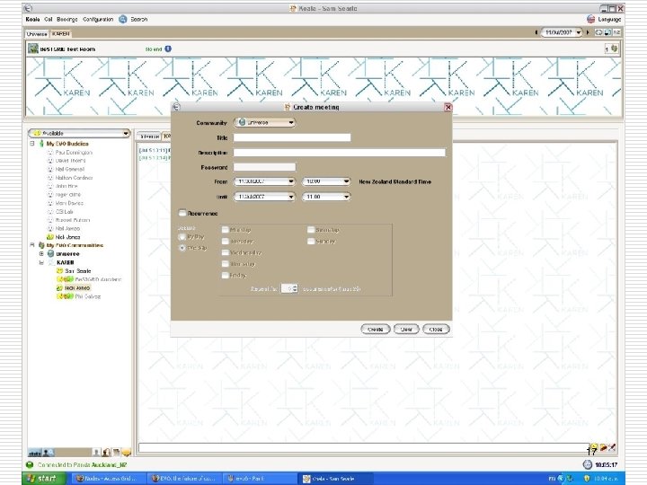The image size is (647, 485).
Task: Tick the Tuesday checkbox
Action: (225, 241)
